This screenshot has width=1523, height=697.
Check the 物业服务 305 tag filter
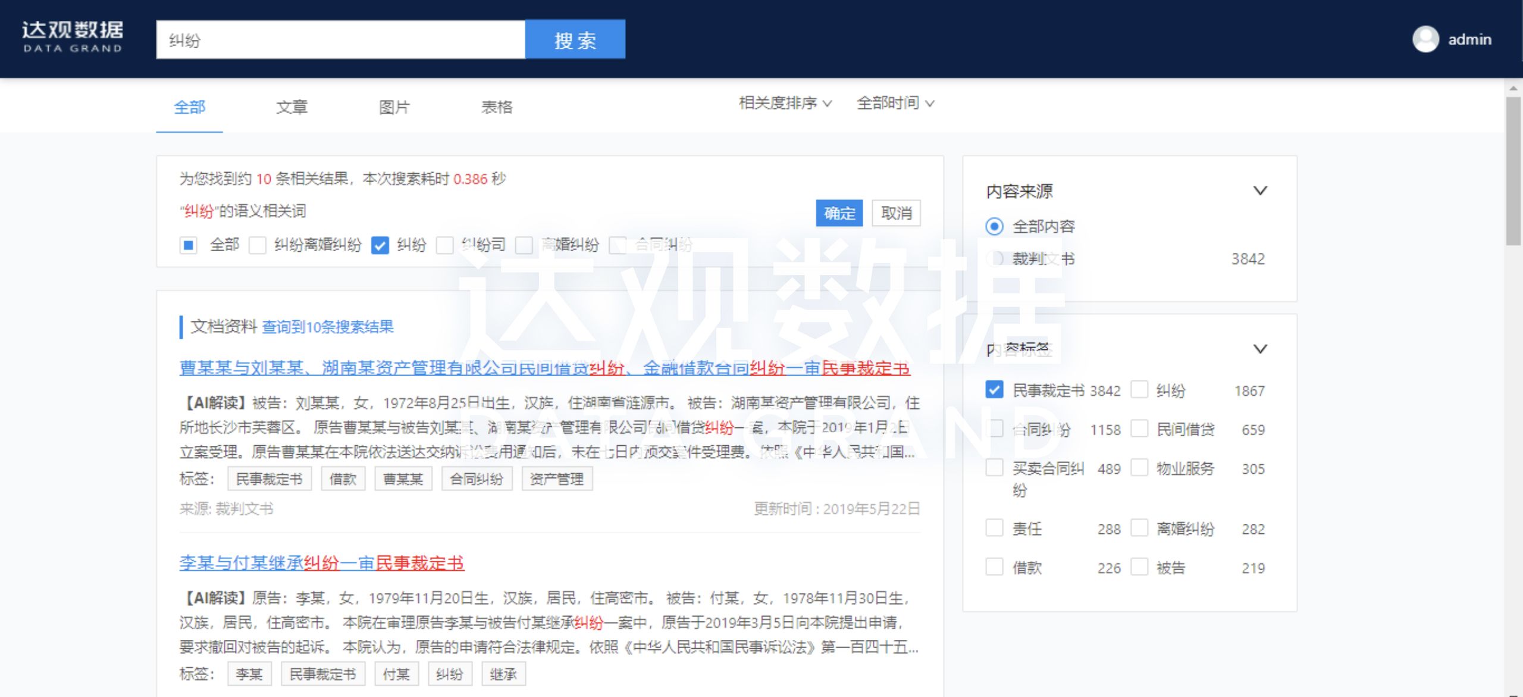1139,468
